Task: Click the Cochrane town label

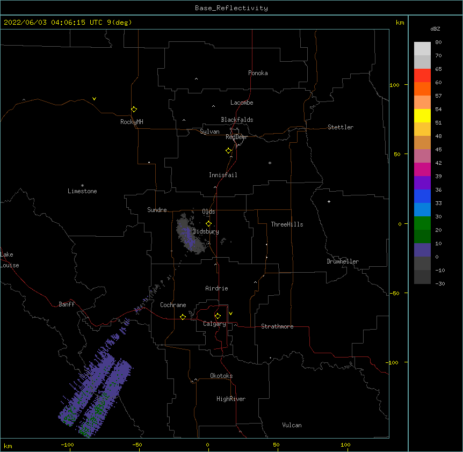Action: [x=173, y=305]
